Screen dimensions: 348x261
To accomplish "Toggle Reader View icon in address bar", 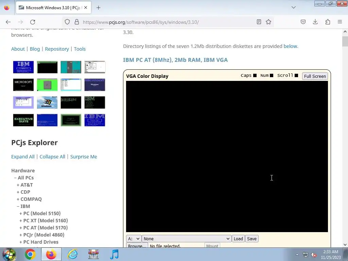I will coord(259,22).
